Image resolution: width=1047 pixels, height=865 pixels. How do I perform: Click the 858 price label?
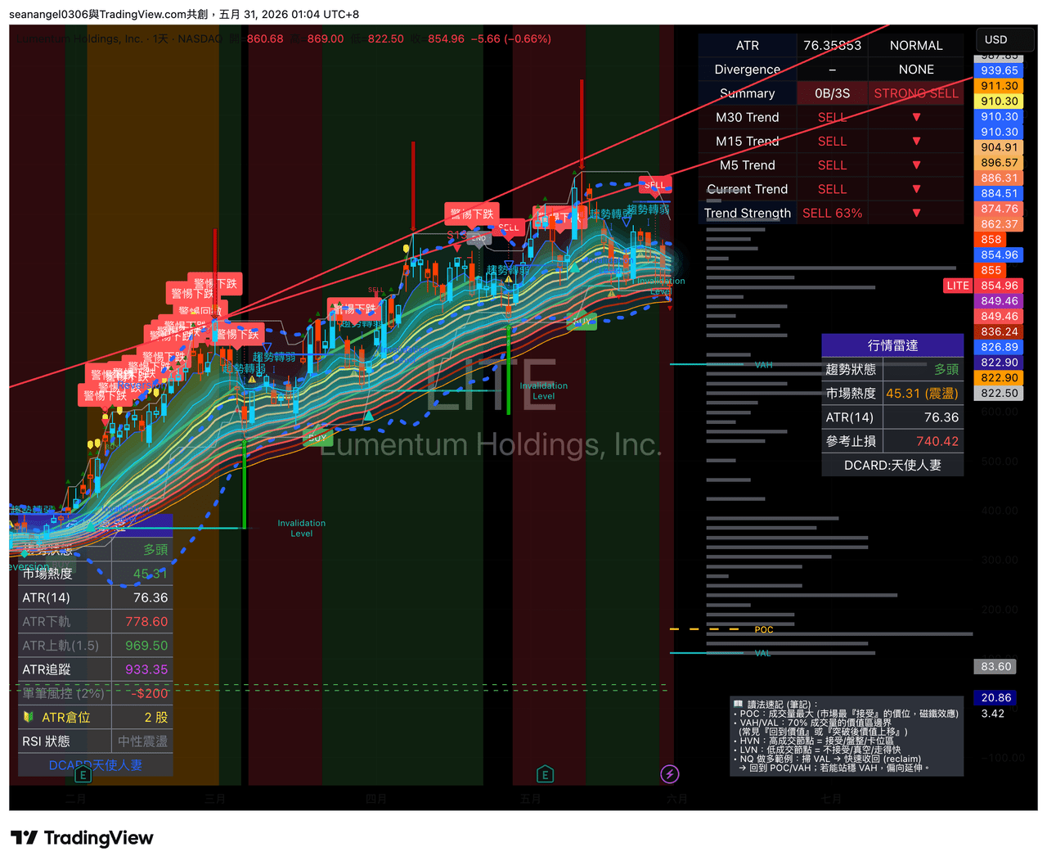coord(991,240)
